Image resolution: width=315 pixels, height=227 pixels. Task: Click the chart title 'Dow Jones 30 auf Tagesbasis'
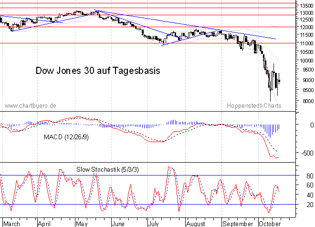(98, 71)
